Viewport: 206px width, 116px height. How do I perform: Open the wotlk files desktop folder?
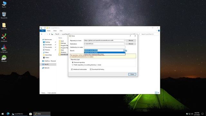(x=4, y=26)
